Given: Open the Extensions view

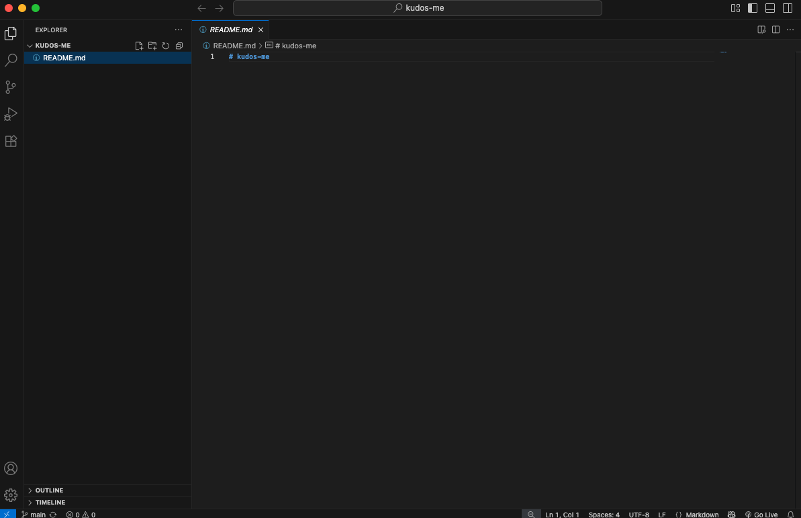Looking at the screenshot, I should coord(11,141).
